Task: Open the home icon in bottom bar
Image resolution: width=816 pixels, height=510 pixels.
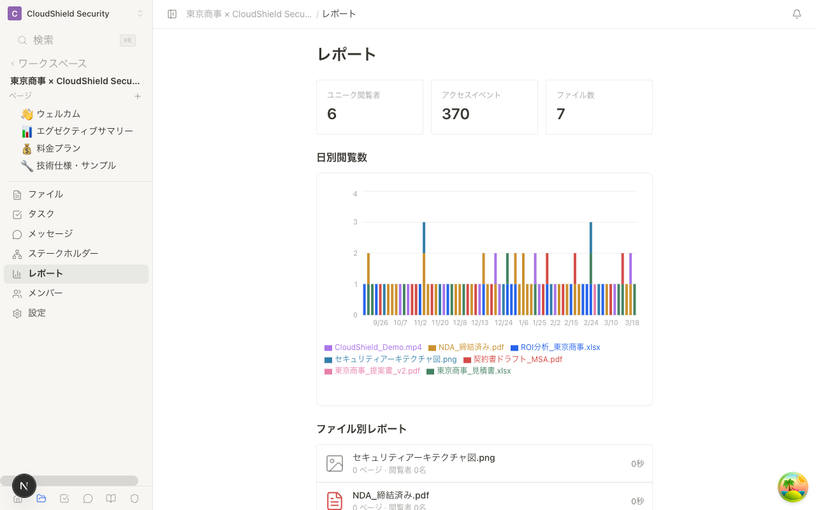Action: (x=18, y=499)
